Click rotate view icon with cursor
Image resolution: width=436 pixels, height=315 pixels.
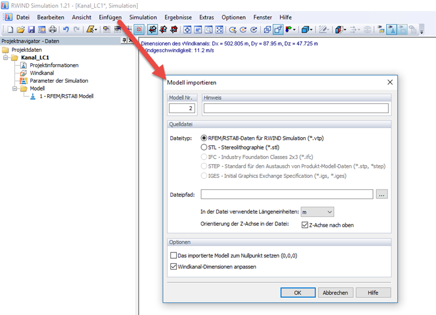233,29
